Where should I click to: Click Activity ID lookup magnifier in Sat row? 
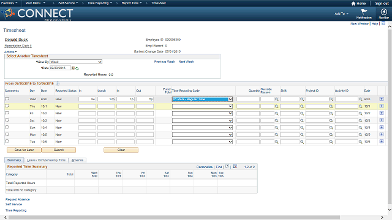click(x=361, y=120)
